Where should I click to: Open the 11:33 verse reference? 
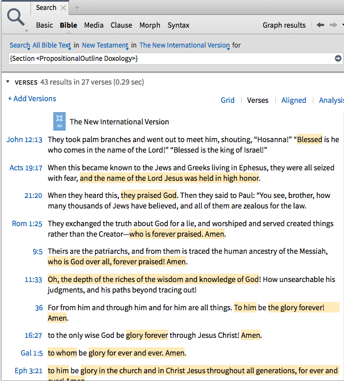[33, 280]
